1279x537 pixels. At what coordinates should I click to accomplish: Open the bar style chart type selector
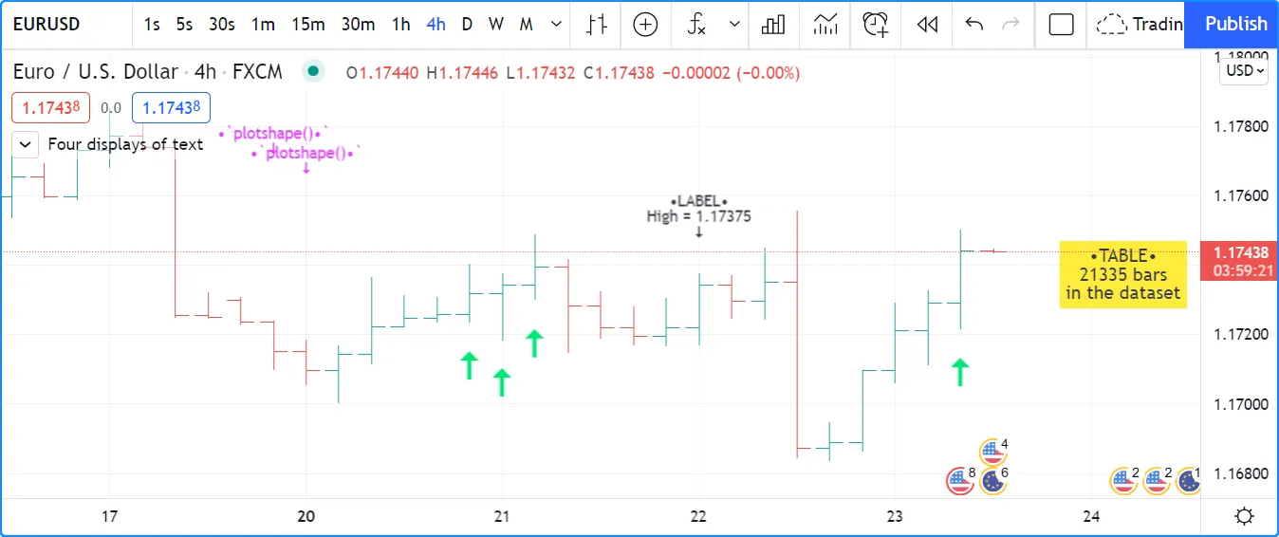(596, 25)
